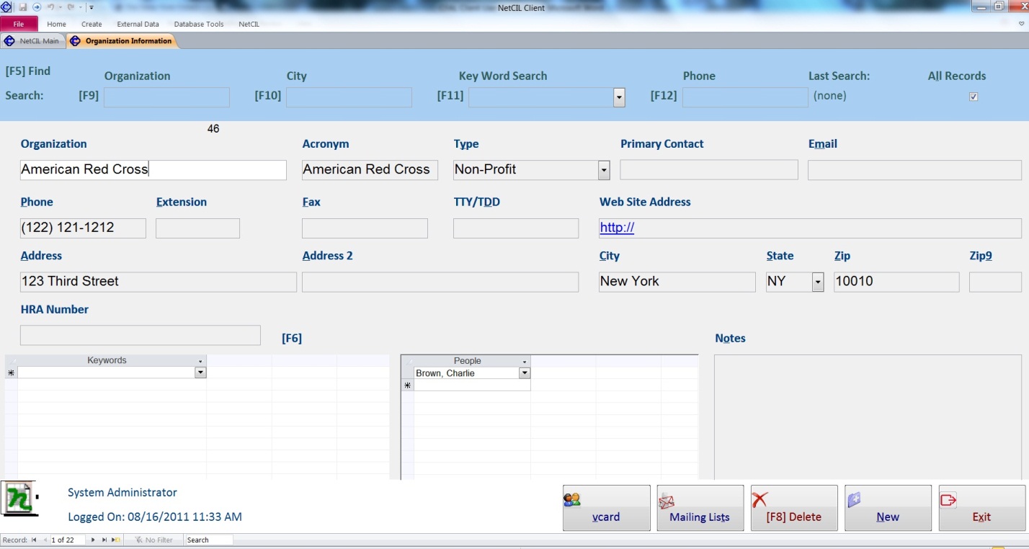Open the Home ribbon tab
Viewport: 1029px width, 549px height.
tap(56, 24)
